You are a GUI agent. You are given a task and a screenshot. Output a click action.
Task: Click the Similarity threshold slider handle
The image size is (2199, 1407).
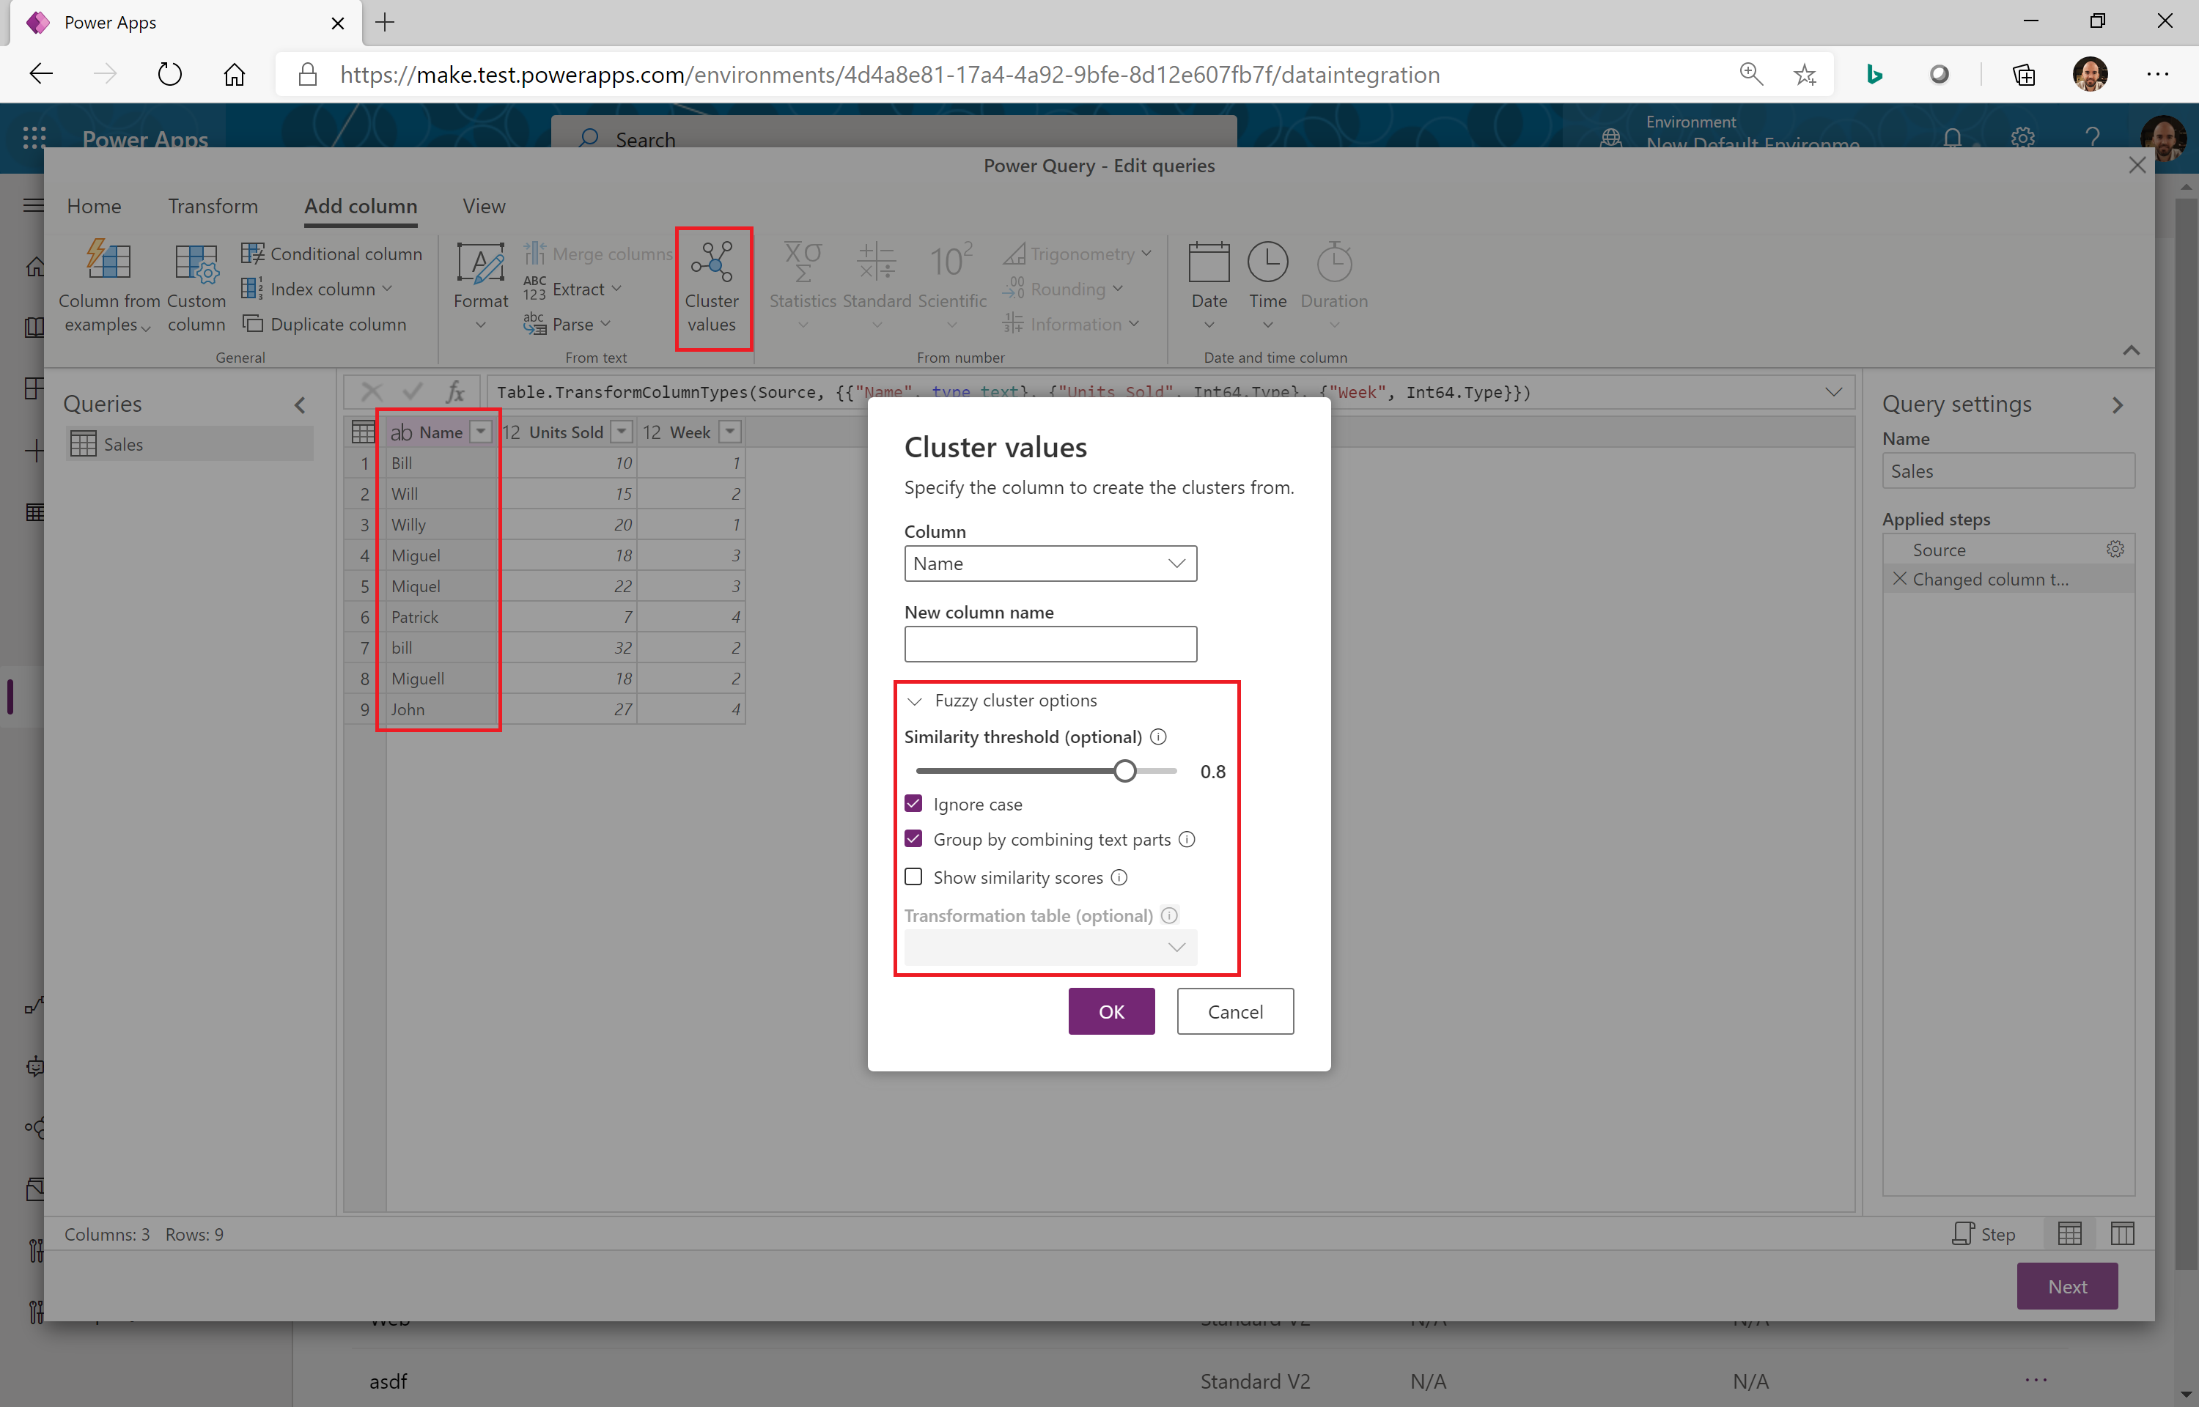pos(1124,771)
